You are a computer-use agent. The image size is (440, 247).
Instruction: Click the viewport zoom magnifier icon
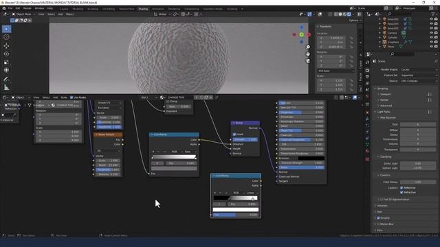308,47
